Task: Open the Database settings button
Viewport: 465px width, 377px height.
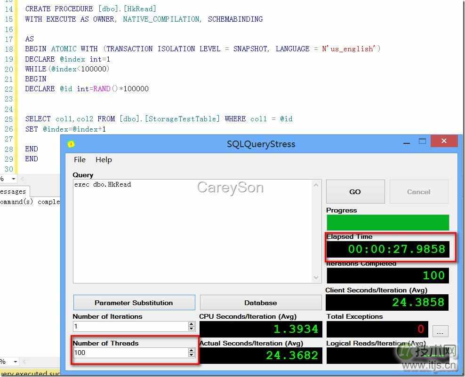Action: tap(260, 303)
